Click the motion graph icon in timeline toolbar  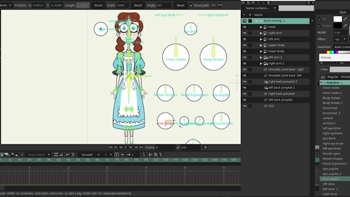[x=15, y=155]
